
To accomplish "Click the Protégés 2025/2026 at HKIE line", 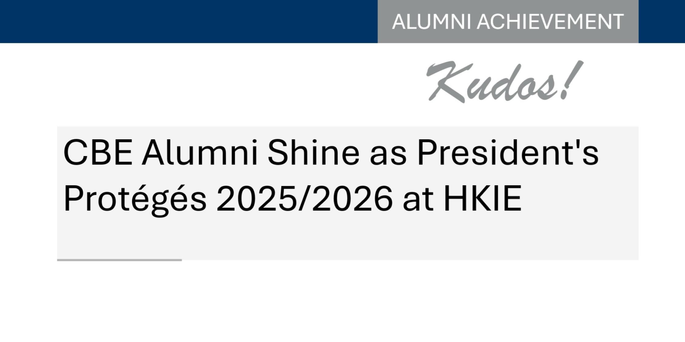I will point(292,199).
